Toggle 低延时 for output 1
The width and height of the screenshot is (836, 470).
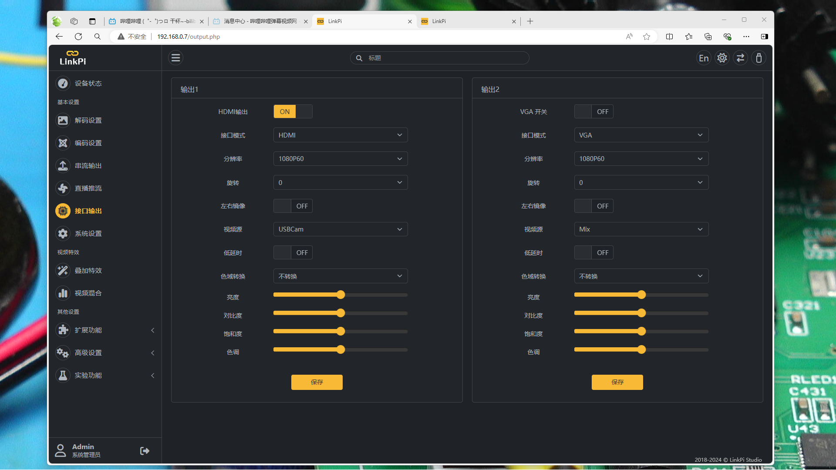click(293, 253)
